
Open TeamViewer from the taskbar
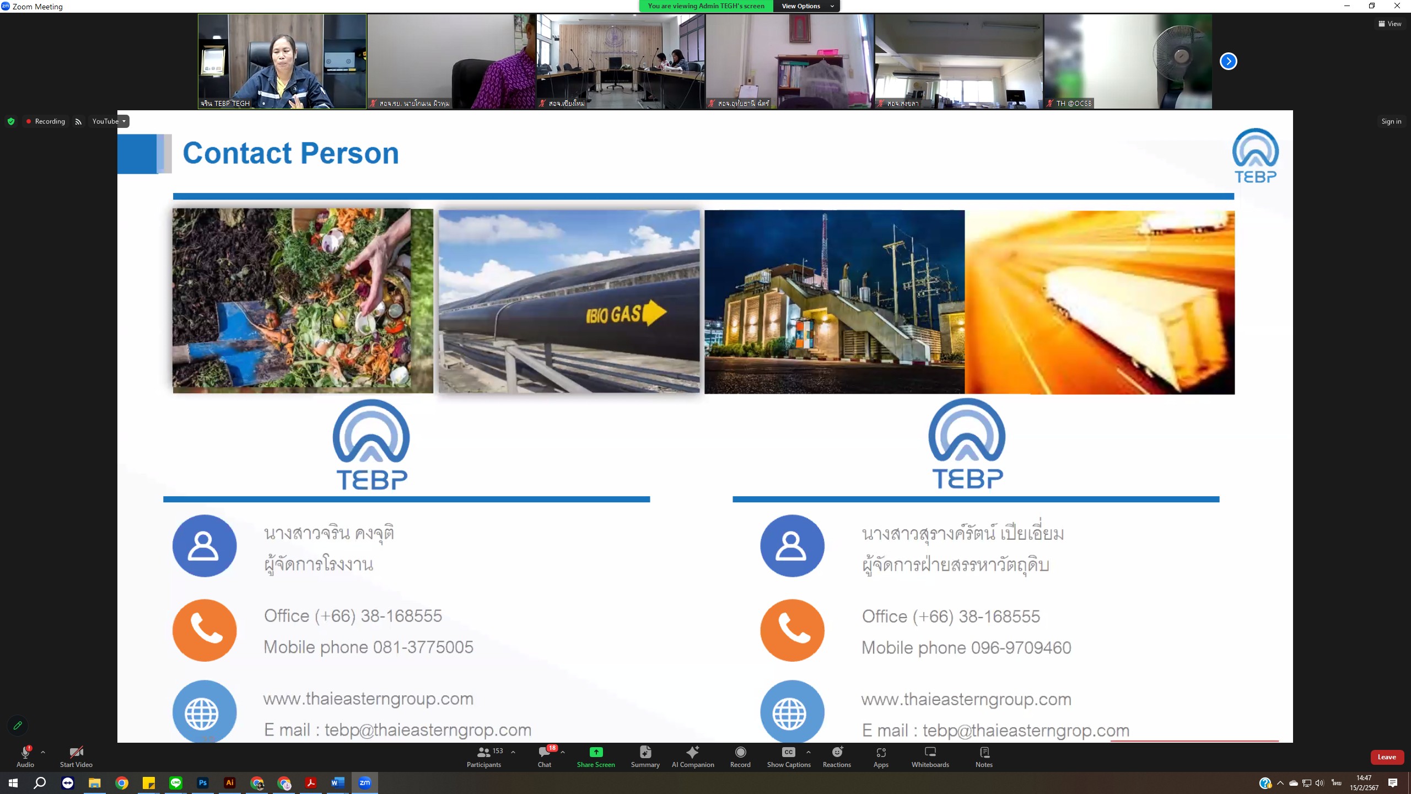[68, 783]
